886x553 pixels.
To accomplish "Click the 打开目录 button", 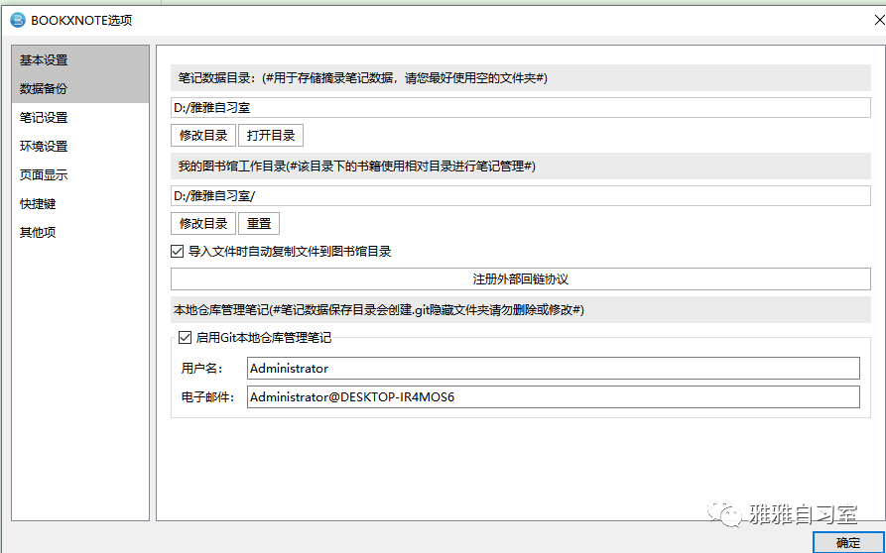I will click(271, 136).
